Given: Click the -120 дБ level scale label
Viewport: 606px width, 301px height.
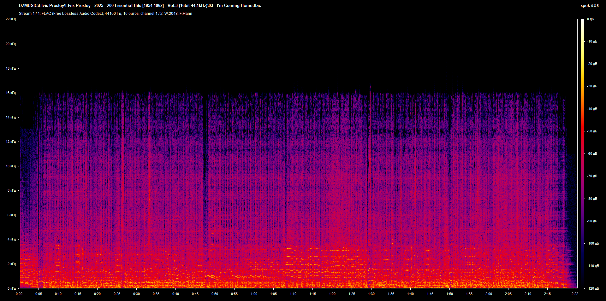Looking at the screenshot, I should [592, 288].
